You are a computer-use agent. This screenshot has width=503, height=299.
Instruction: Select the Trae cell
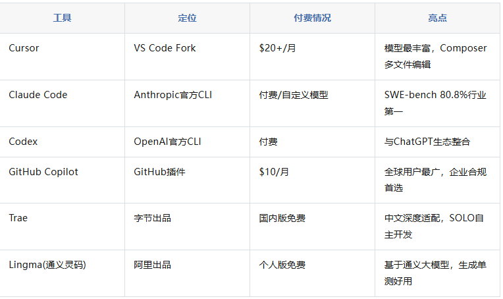(63, 227)
